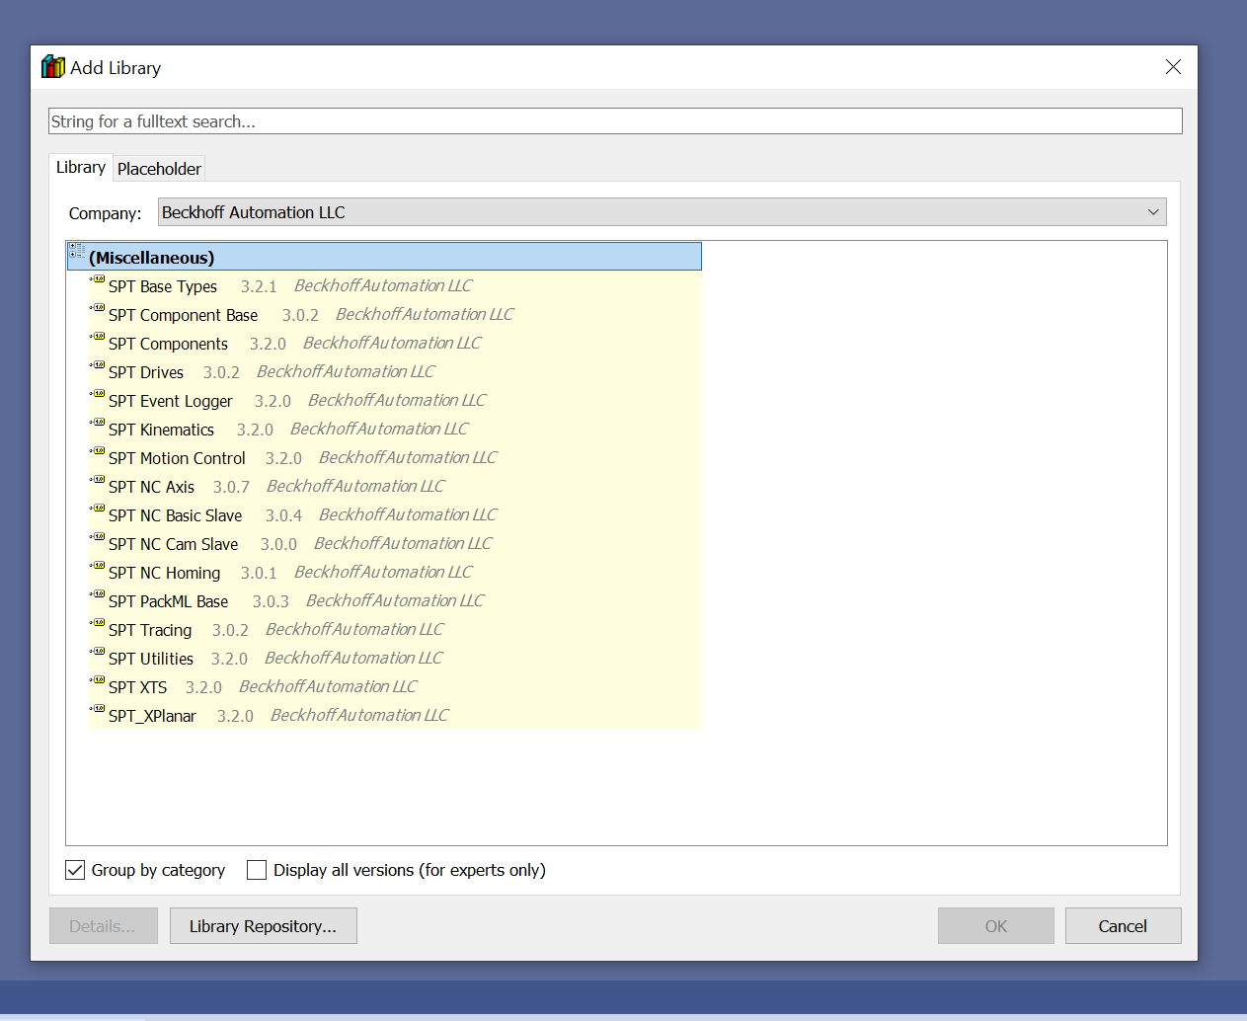Click the SPT Motion Control library icon

click(x=98, y=452)
